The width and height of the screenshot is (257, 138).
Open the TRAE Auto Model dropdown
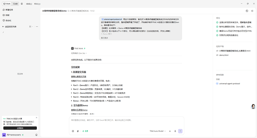tap(158, 131)
